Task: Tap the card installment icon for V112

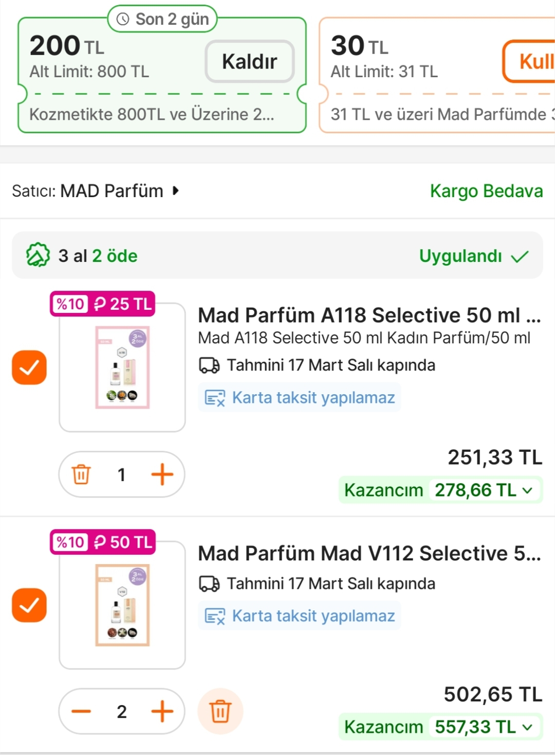Action: point(215,616)
